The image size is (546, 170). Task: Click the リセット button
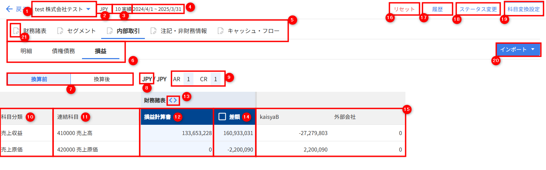click(404, 9)
